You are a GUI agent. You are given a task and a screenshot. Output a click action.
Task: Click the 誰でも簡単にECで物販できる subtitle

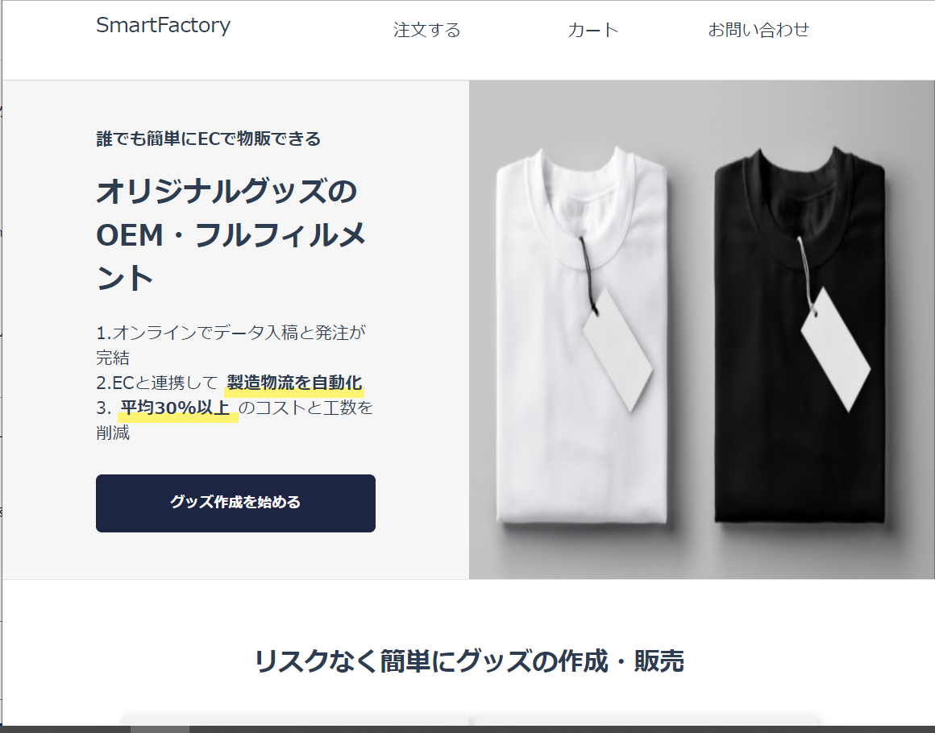209,139
